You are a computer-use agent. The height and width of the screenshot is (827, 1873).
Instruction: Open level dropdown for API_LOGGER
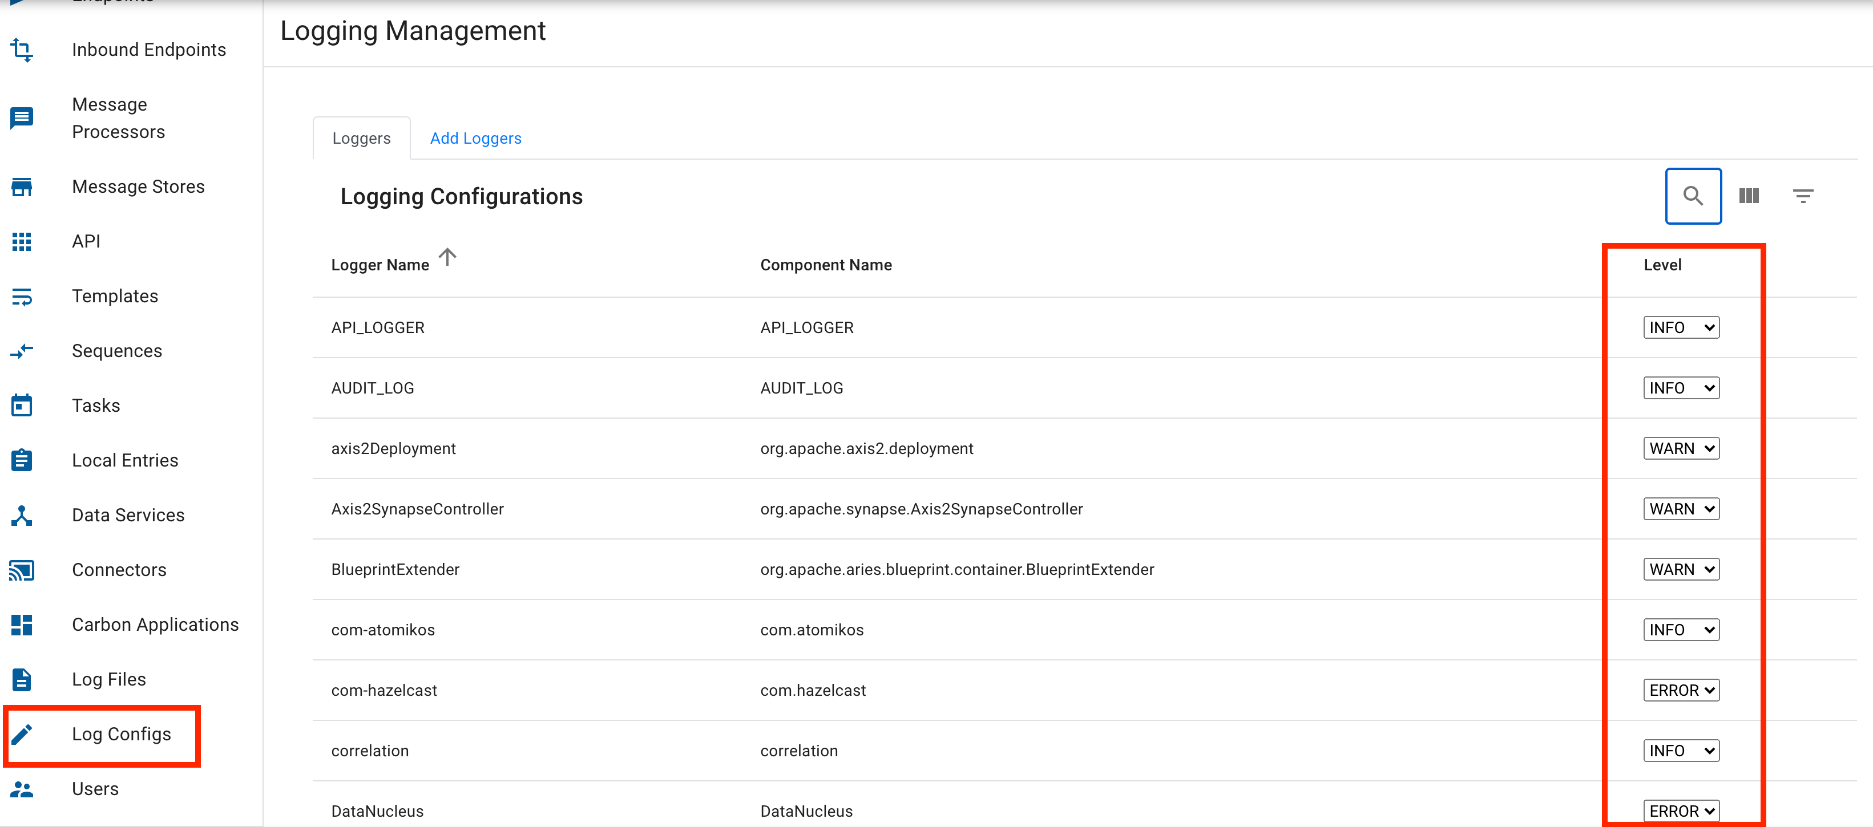[x=1681, y=328]
